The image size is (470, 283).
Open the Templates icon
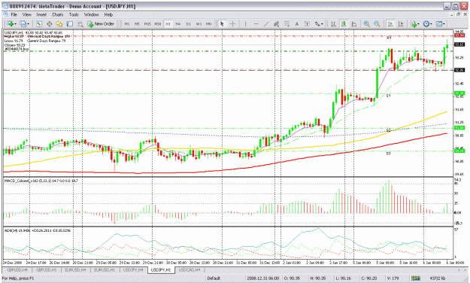tap(439, 23)
